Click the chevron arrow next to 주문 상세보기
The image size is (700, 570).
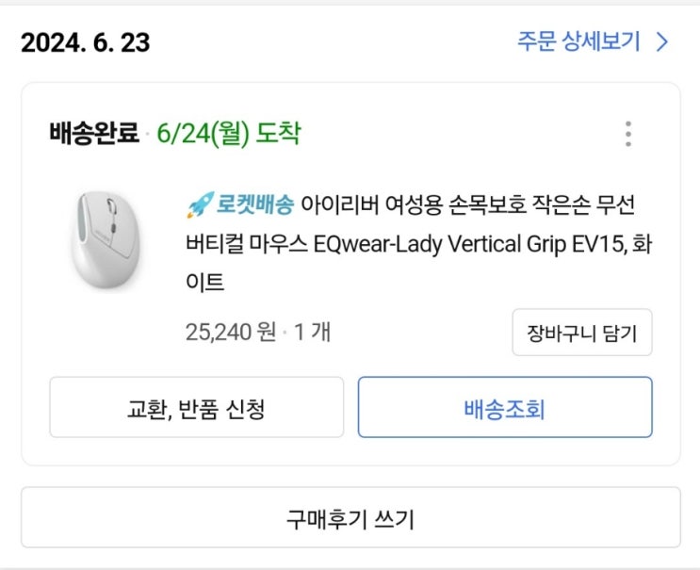pos(661,42)
